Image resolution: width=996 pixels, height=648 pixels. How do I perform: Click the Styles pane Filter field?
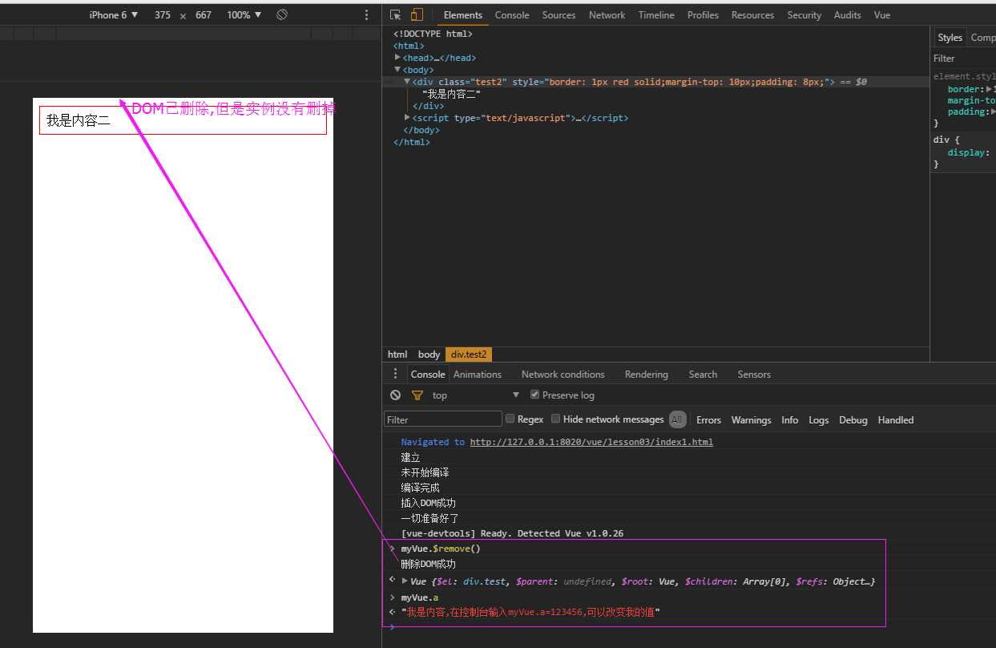[x=964, y=59]
